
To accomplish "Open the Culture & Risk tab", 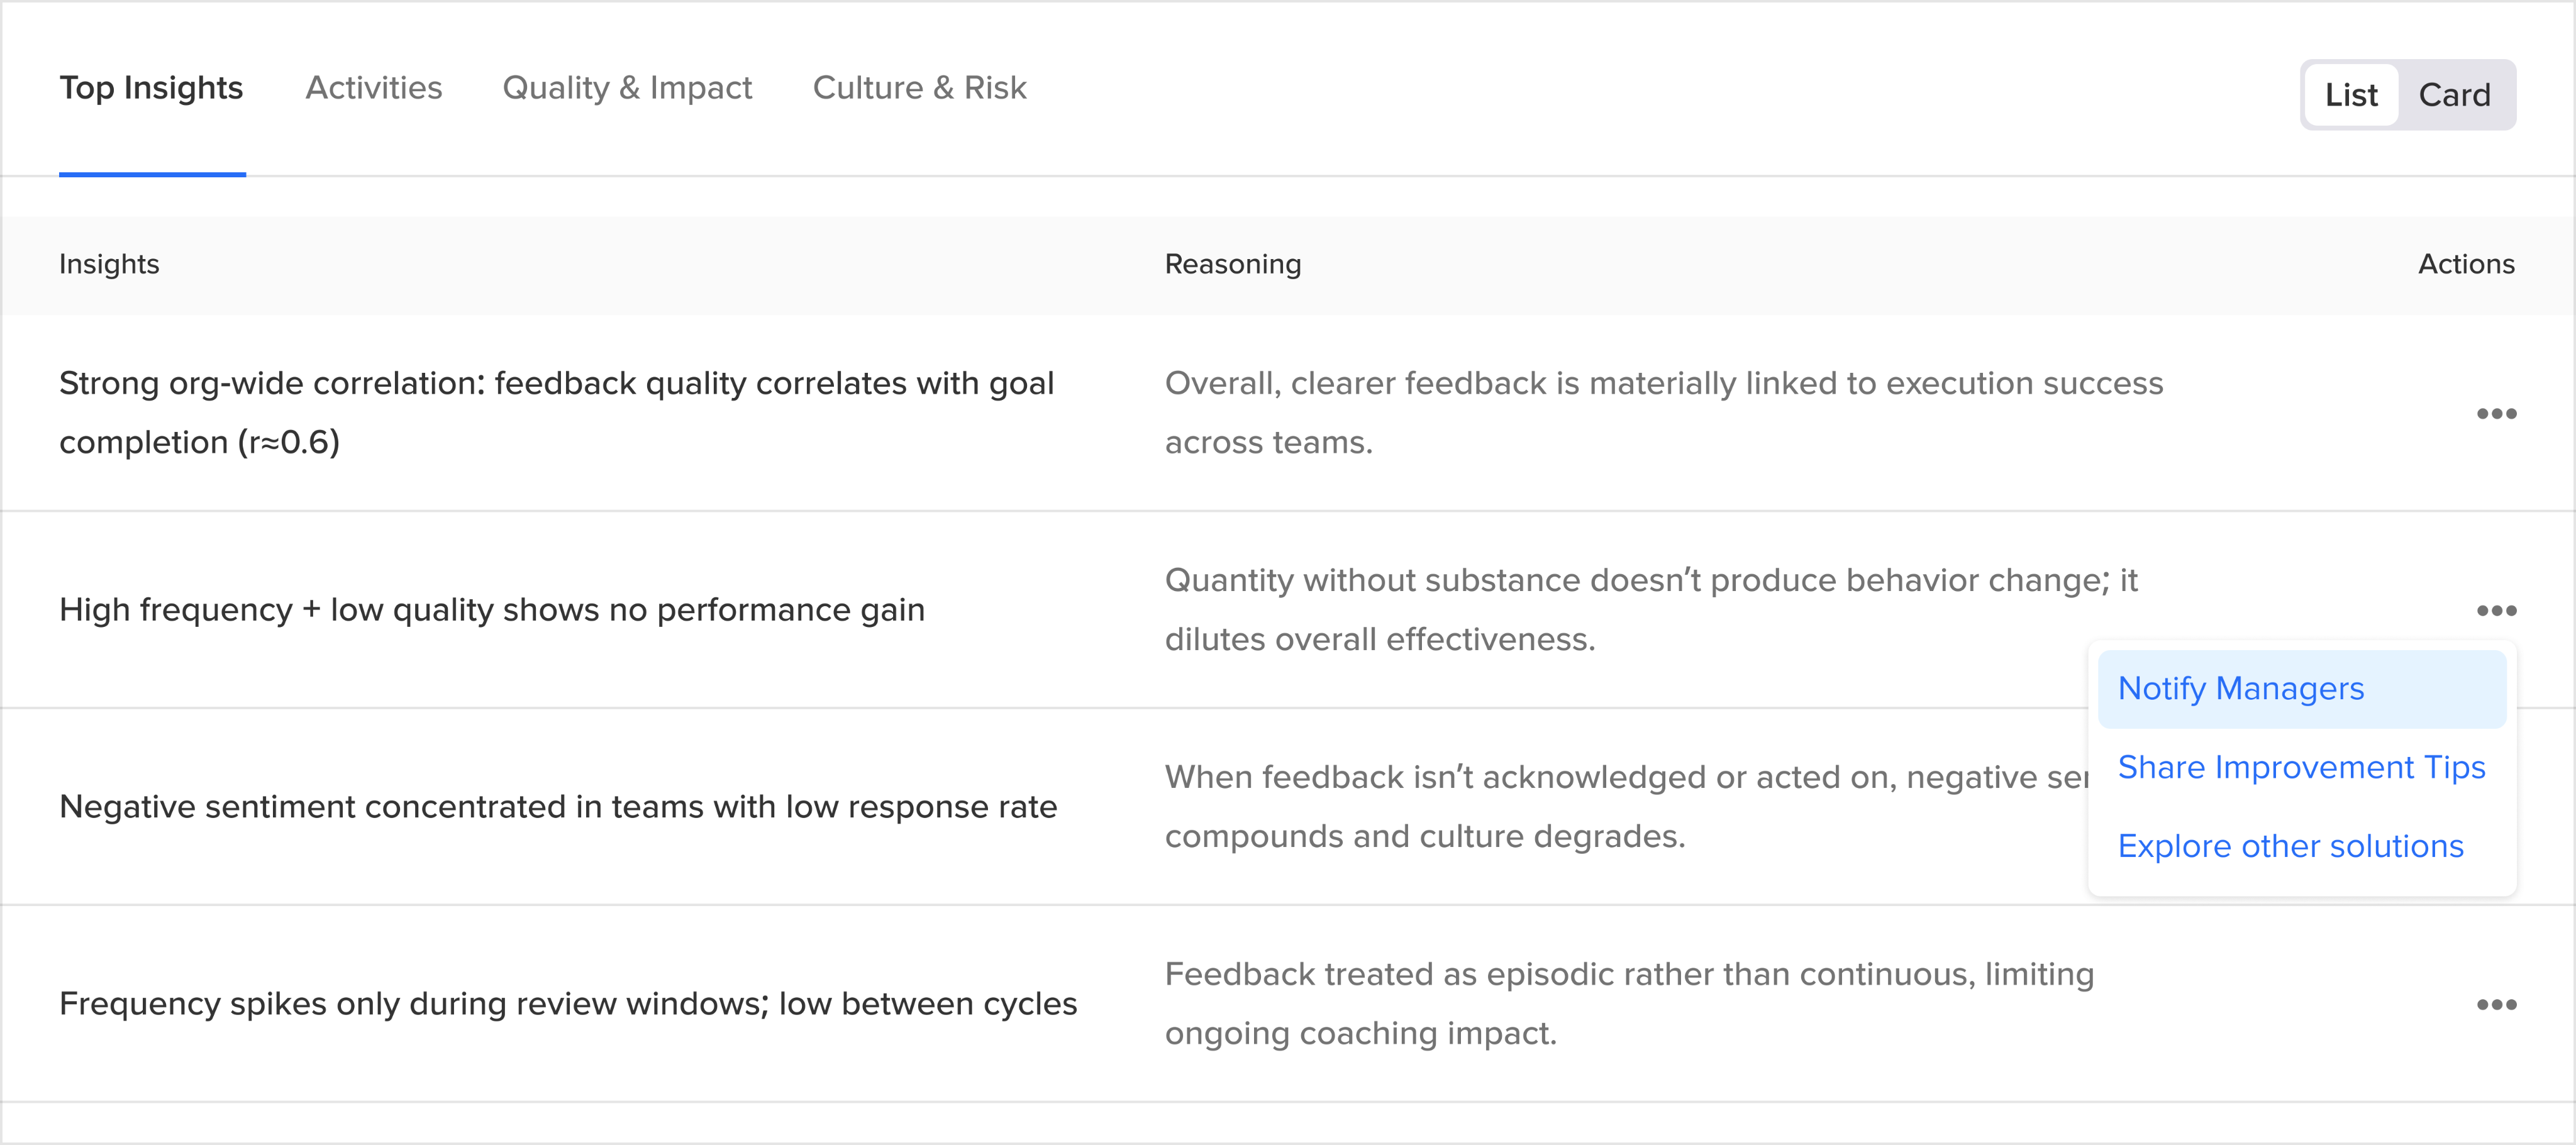I will [919, 88].
